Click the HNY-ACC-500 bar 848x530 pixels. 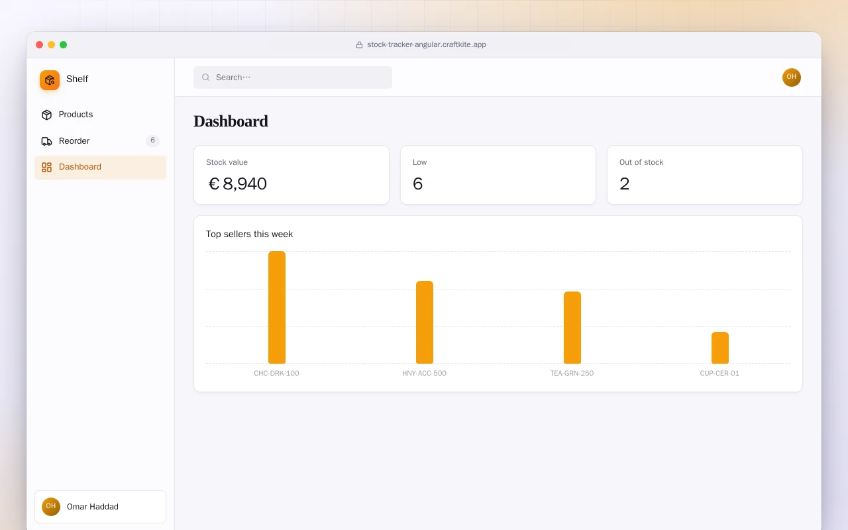425,323
